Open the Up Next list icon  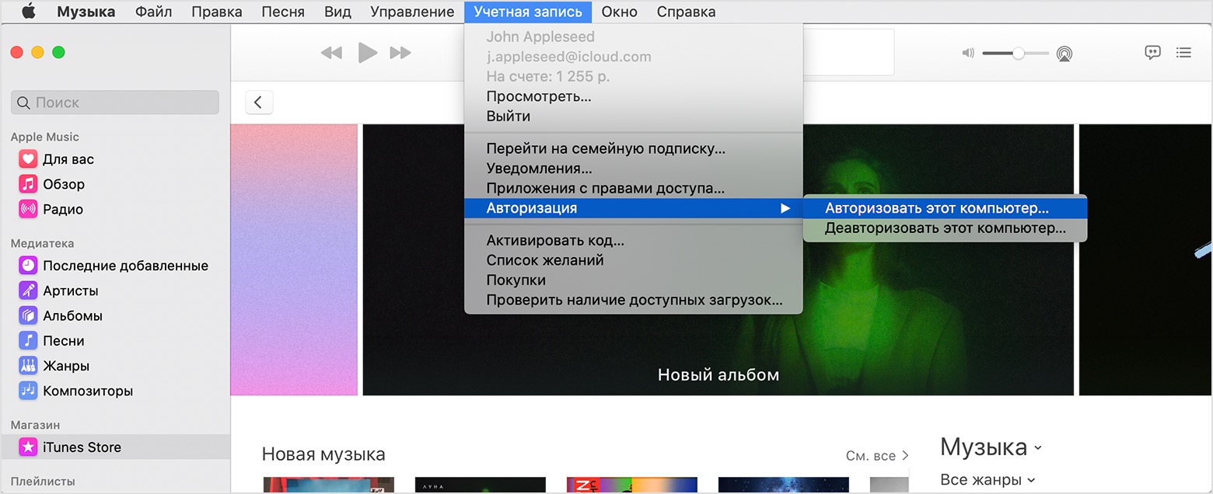(1183, 53)
